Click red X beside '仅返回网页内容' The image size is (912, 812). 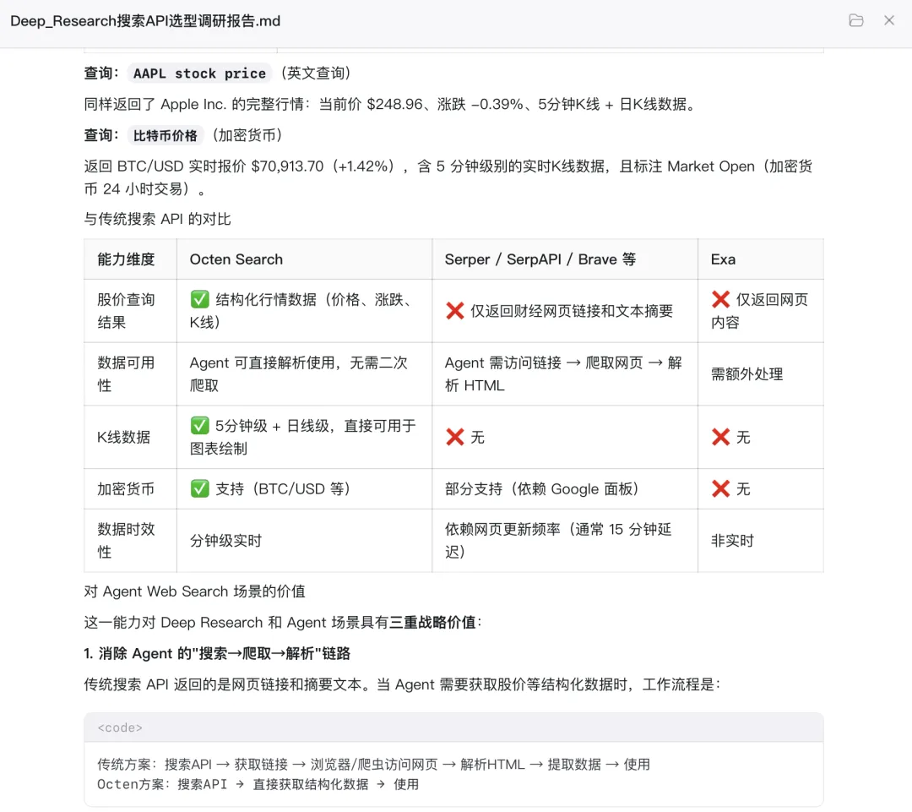[x=720, y=299]
